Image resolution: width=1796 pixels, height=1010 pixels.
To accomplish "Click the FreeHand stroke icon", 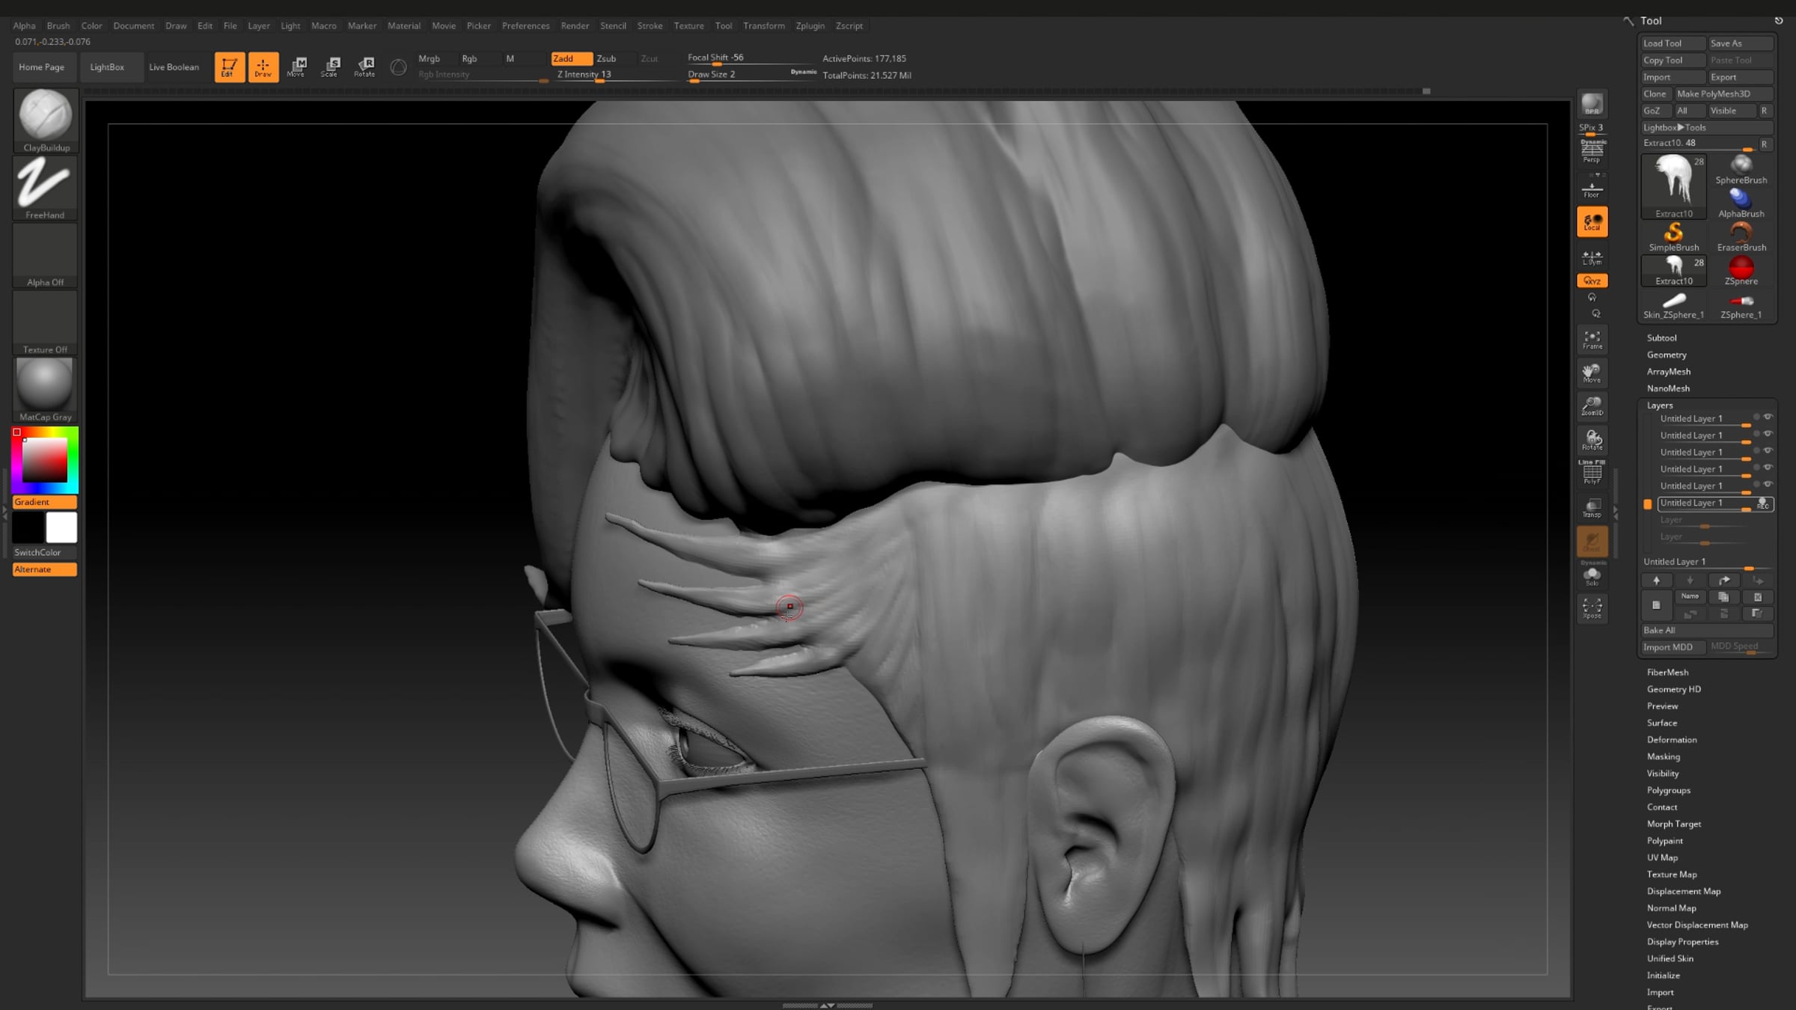I will [45, 184].
